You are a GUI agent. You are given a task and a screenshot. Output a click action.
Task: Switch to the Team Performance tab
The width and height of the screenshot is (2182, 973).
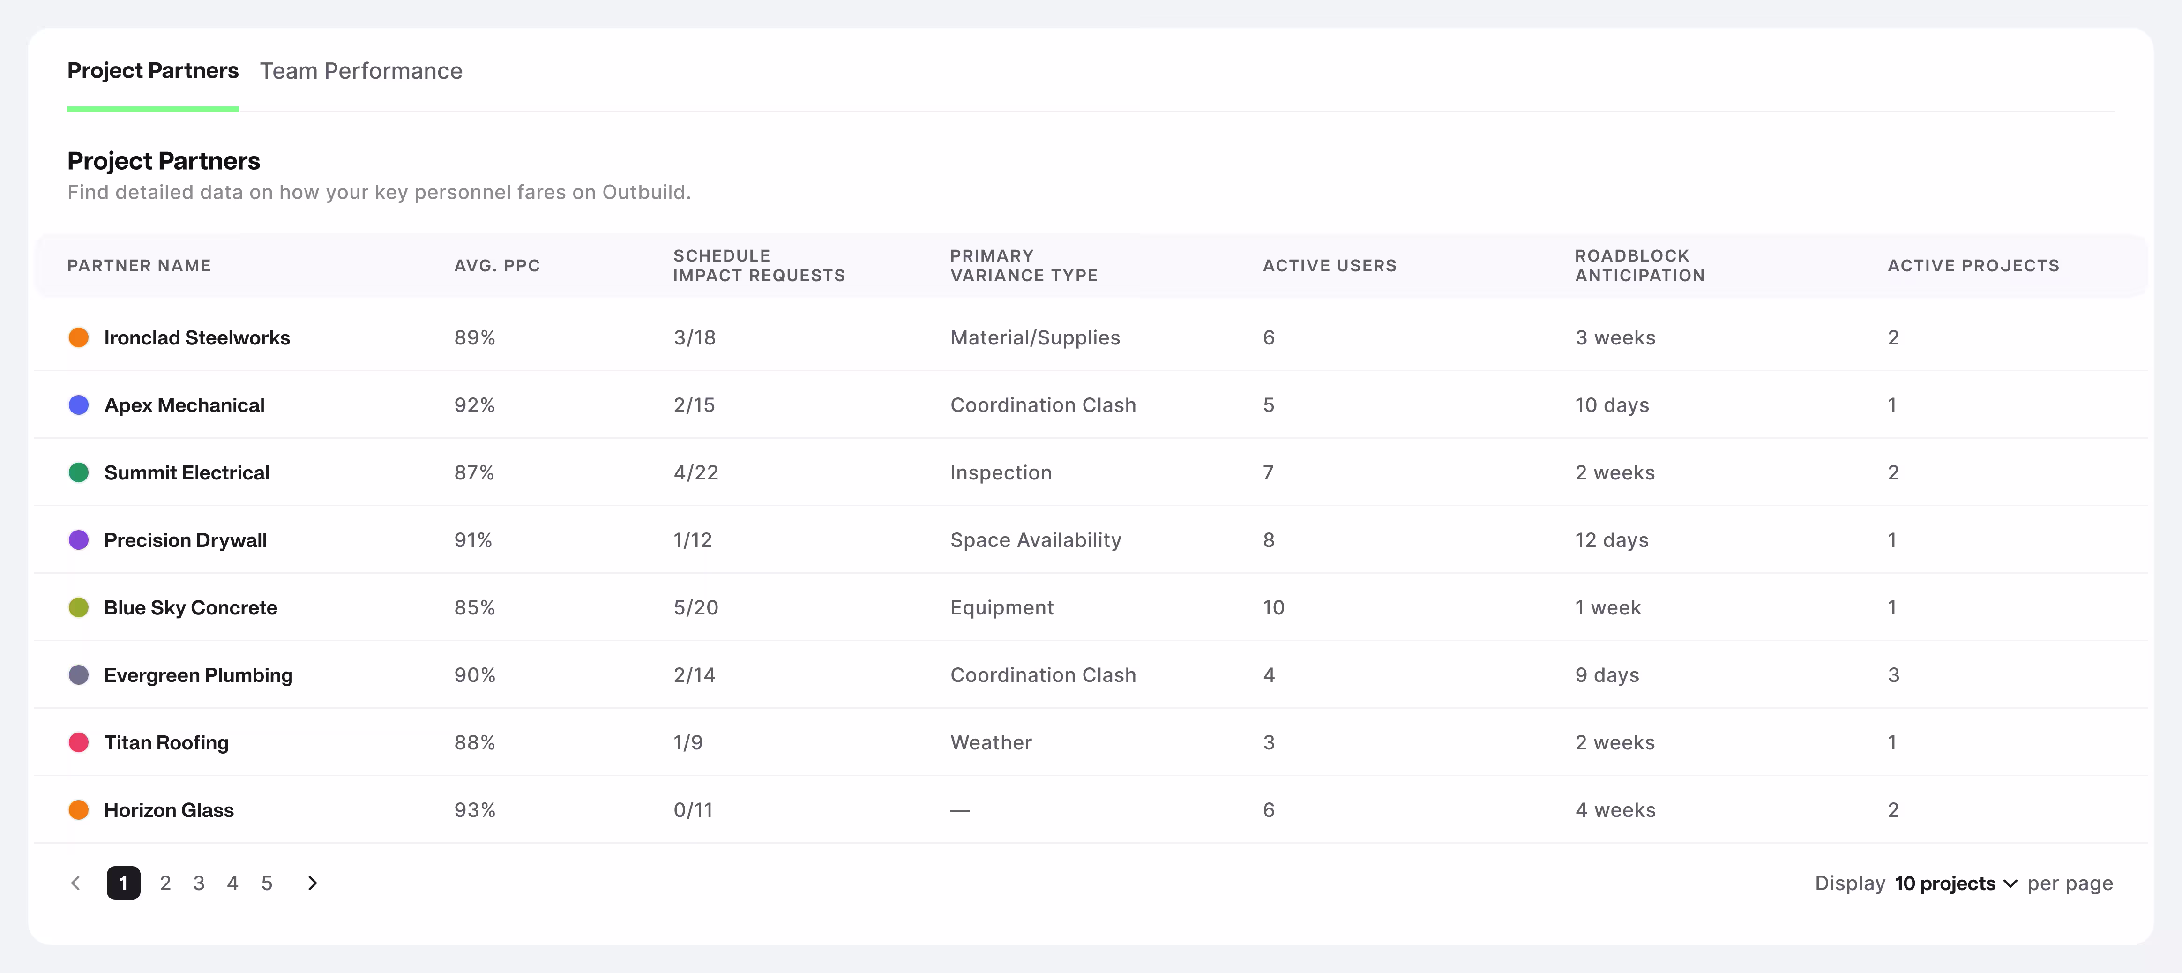[x=361, y=71]
